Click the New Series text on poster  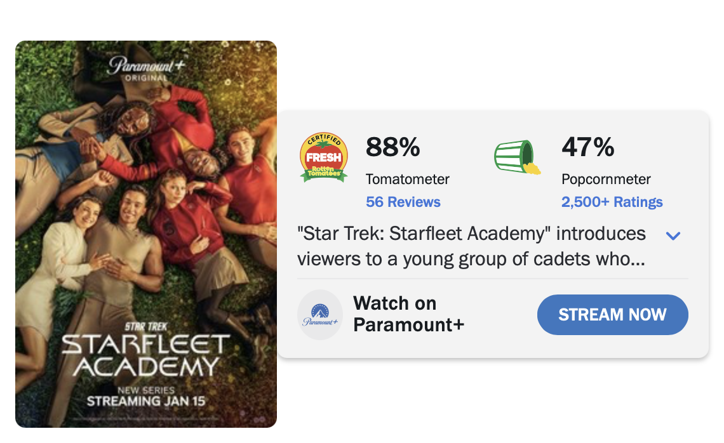(x=146, y=390)
